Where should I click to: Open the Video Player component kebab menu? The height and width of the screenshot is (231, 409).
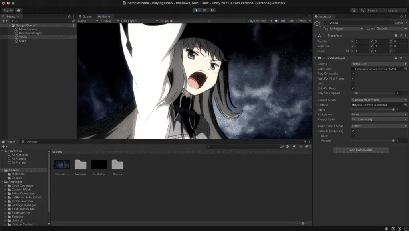tap(406, 58)
